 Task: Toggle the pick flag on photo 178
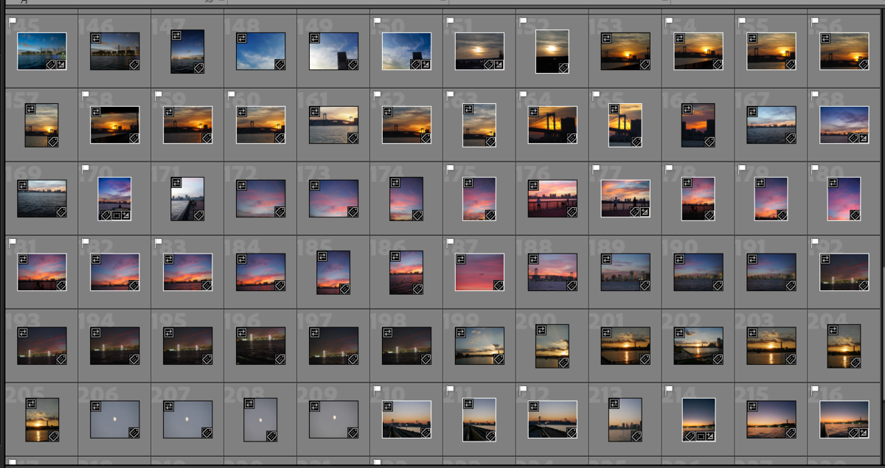pos(670,169)
